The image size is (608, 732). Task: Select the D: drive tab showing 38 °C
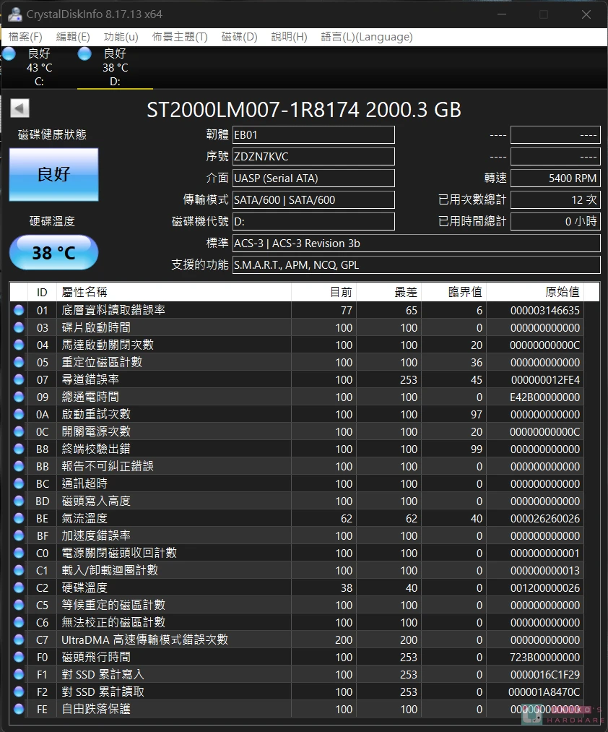tap(115, 67)
